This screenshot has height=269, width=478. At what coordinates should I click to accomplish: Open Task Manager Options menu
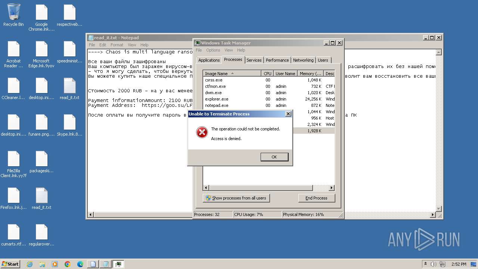pos(213,50)
